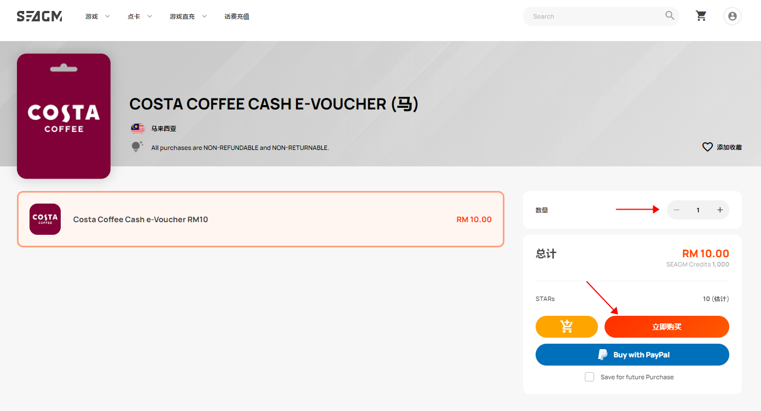Screen dimensions: 761x411
Task: Click the lightbulb notice icon
Action: (137, 147)
